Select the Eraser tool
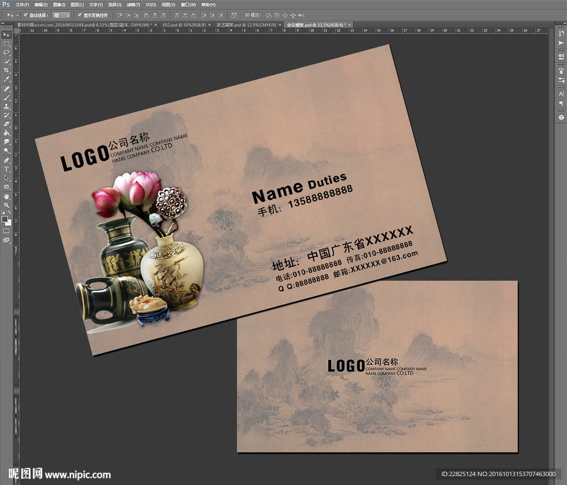 point(7,125)
